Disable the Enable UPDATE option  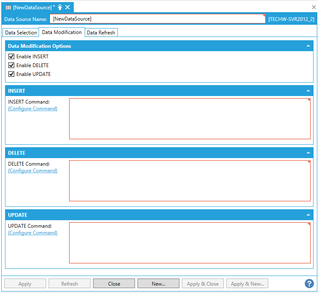[11, 74]
